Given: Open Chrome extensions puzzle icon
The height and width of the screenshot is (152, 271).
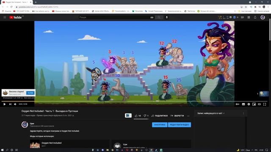Looking at the screenshot, I should pos(255,7).
